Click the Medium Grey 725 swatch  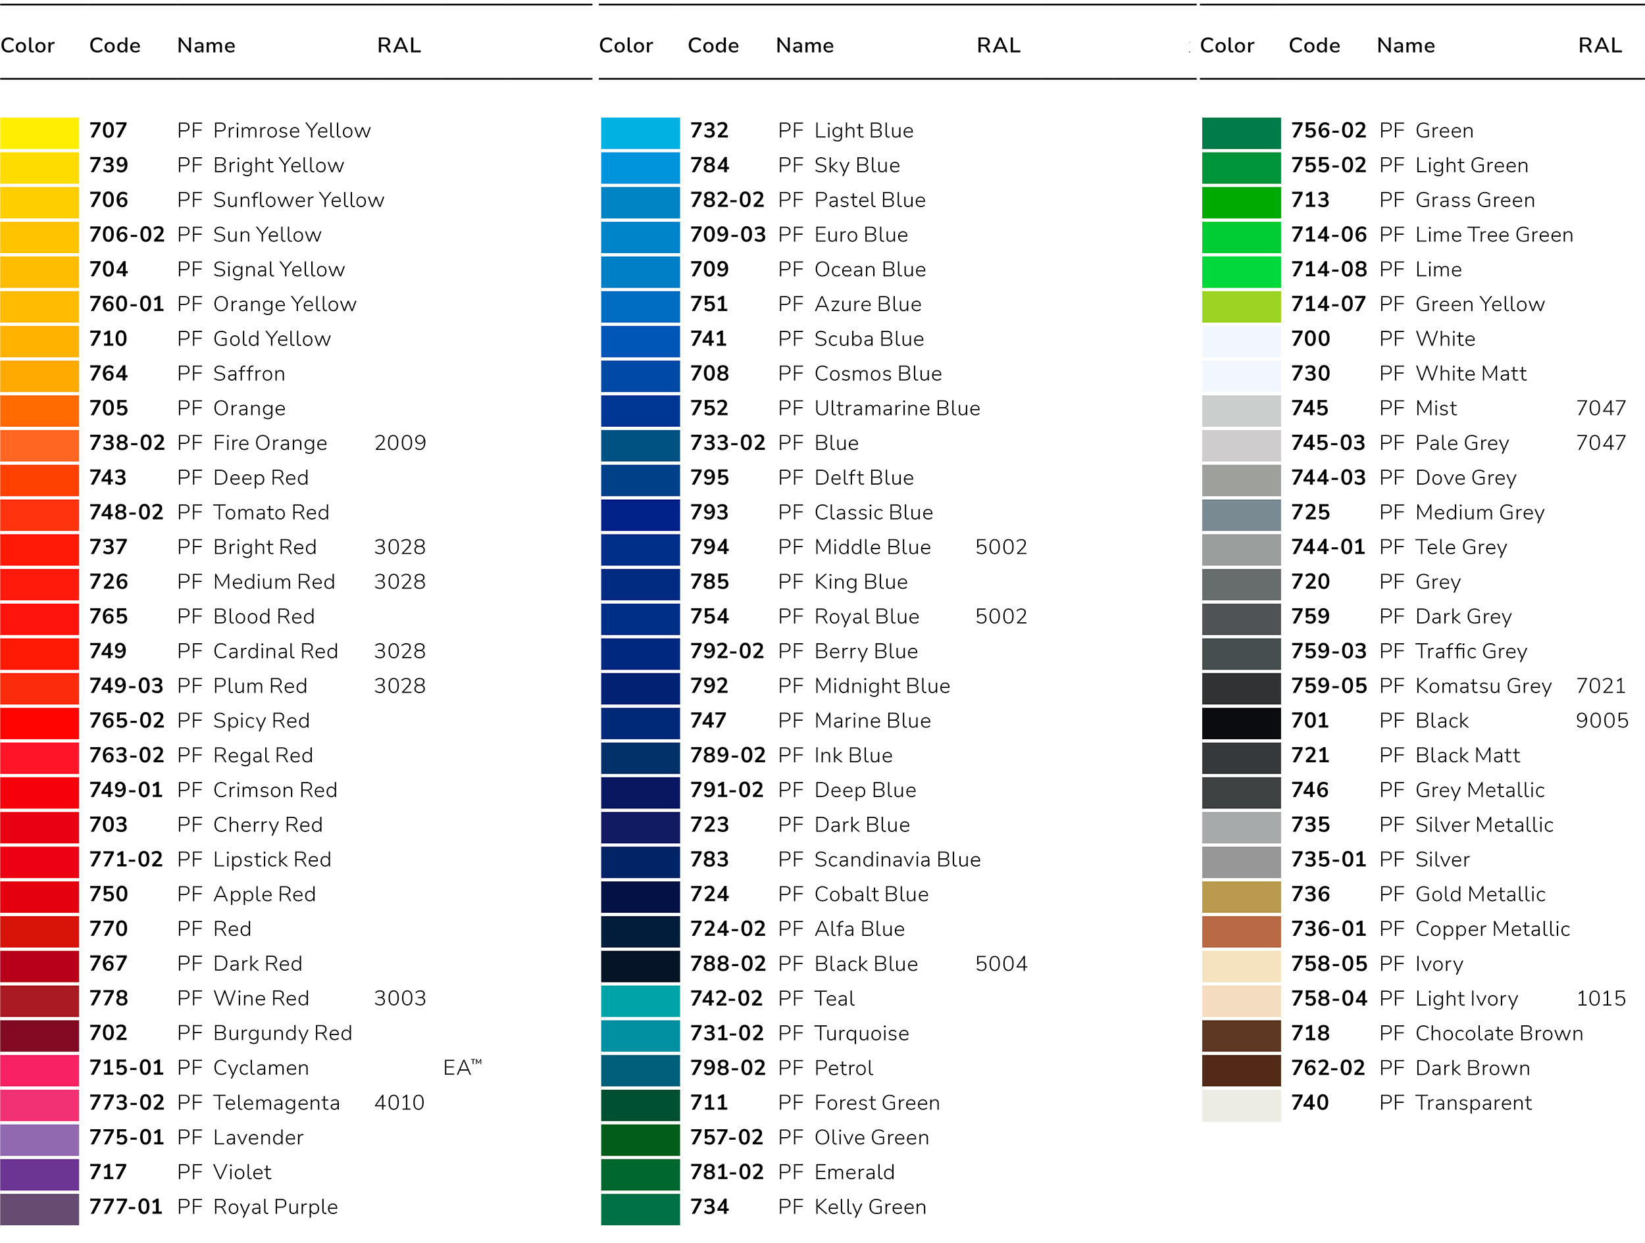click(1241, 514)
